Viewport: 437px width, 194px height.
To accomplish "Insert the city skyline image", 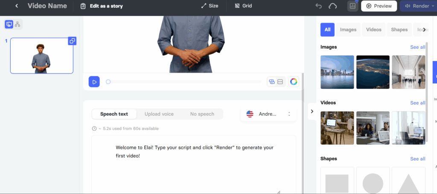I will (337, 72).
